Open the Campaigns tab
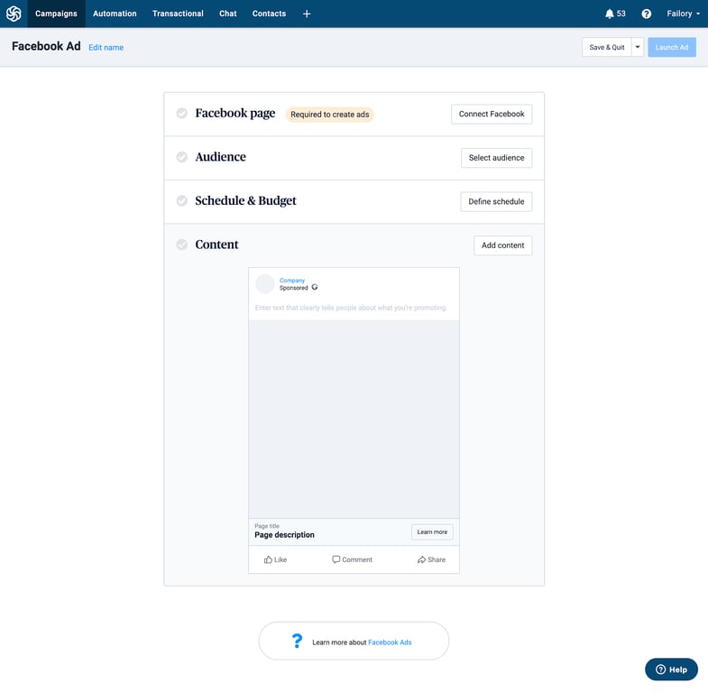The width and height of the screenshot is (708, 693). point(56,14)
